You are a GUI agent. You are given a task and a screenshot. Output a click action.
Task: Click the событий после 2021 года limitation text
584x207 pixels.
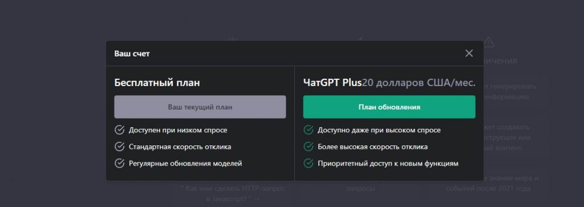click(x=488, y=189)
